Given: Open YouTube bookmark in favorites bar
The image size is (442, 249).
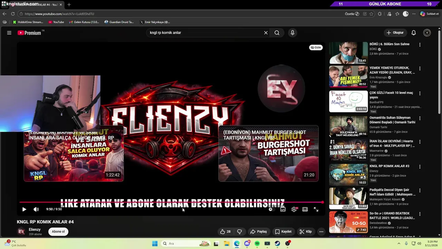Looking at the screenshot, I should (x=56, y=22).
